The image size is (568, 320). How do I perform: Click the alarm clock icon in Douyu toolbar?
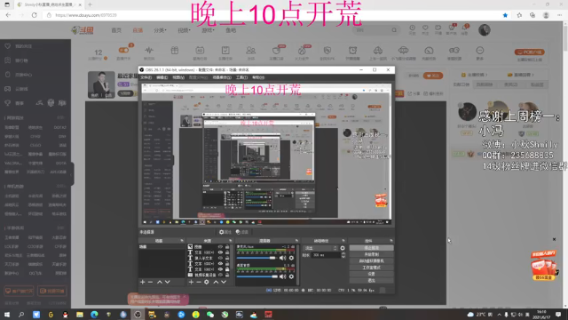[352, 51]
